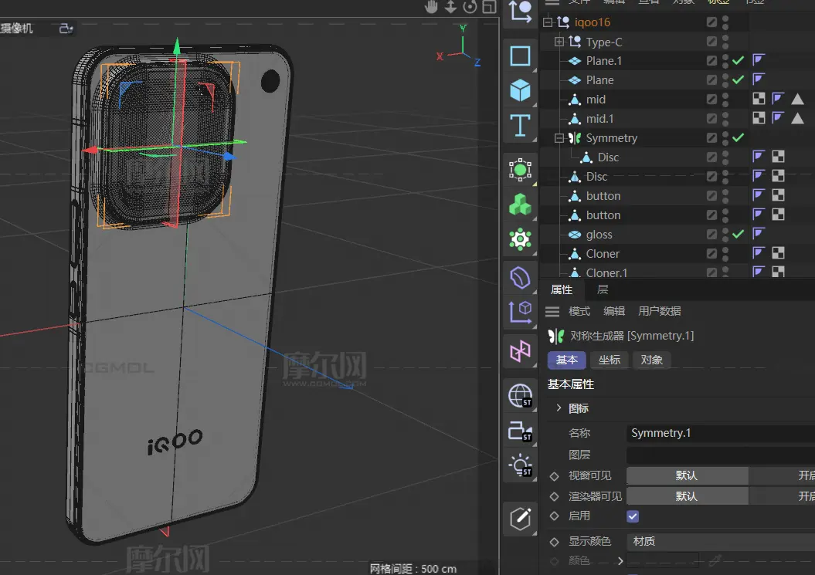Image resolution: width=815 pixels, height=575 pixels.
Task: Toggle green enable checkmark on gloss
Action: (738, 235)
